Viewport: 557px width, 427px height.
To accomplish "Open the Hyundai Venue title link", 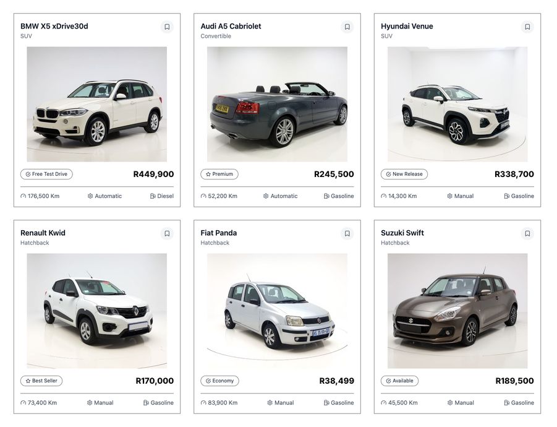I will [x=407, y=27].
